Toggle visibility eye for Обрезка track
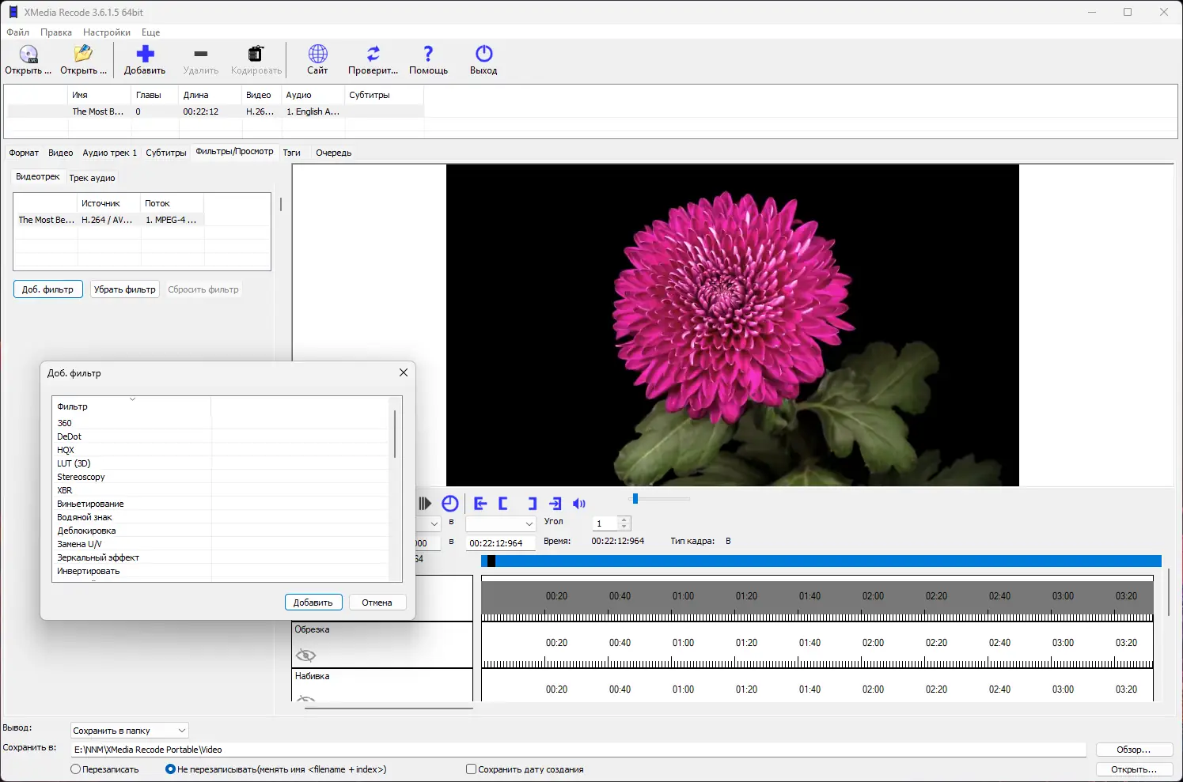The width and height of the screenshot is (1183, 782). [305, 655]
